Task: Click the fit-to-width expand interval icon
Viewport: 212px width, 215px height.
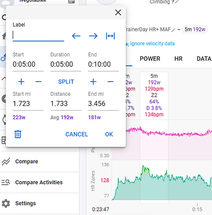Action: pos(110,36)
